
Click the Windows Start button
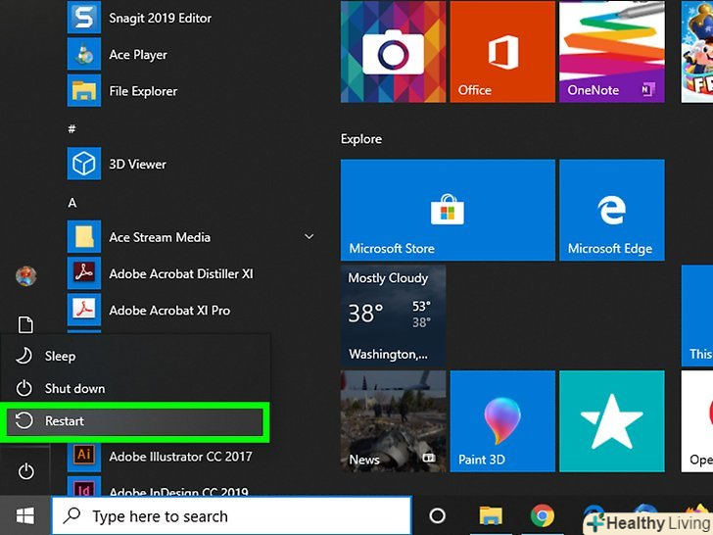[x=25, y=515]
